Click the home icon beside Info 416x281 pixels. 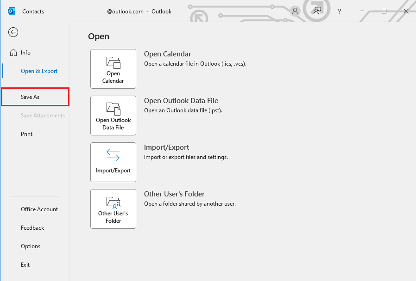[x=13, y=53]
